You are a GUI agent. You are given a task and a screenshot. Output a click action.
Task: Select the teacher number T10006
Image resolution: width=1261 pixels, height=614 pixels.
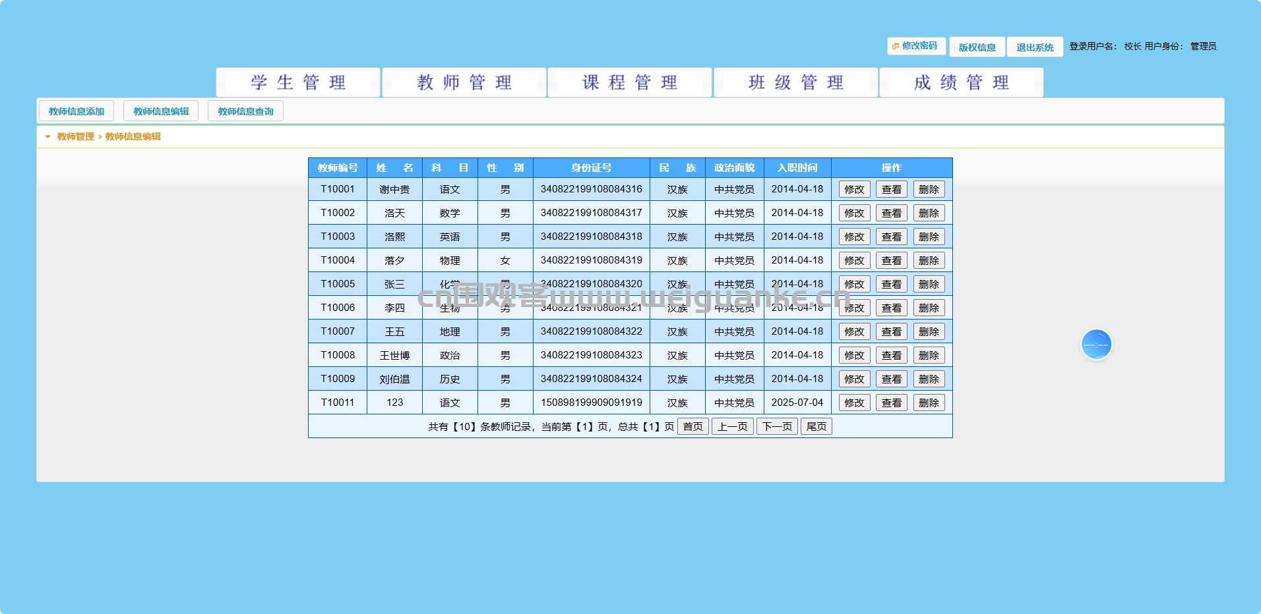338,308
